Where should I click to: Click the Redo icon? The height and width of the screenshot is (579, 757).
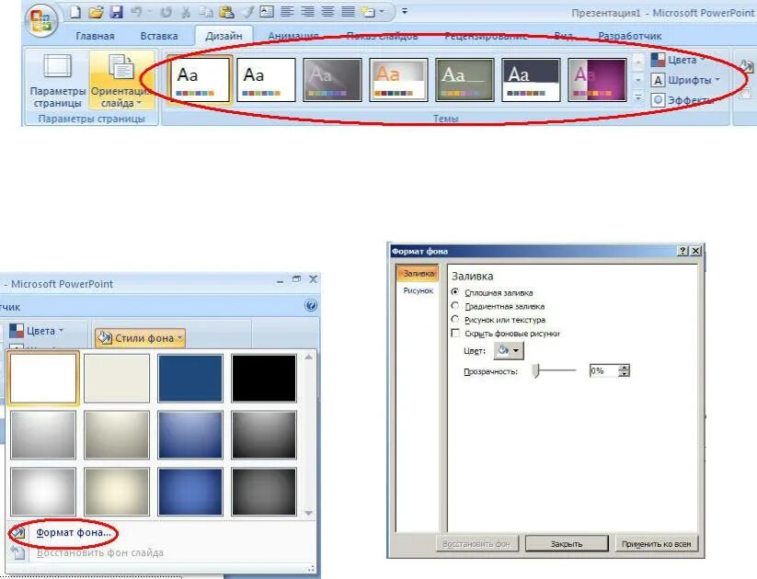166,12
